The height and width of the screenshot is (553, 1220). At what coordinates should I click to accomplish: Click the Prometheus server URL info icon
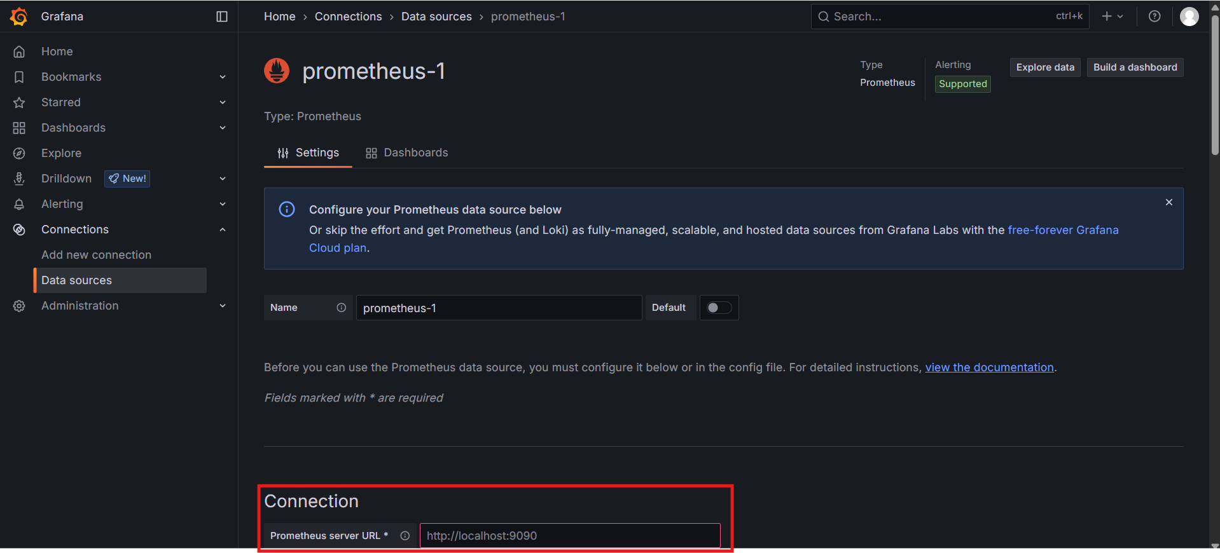[405, 536]
